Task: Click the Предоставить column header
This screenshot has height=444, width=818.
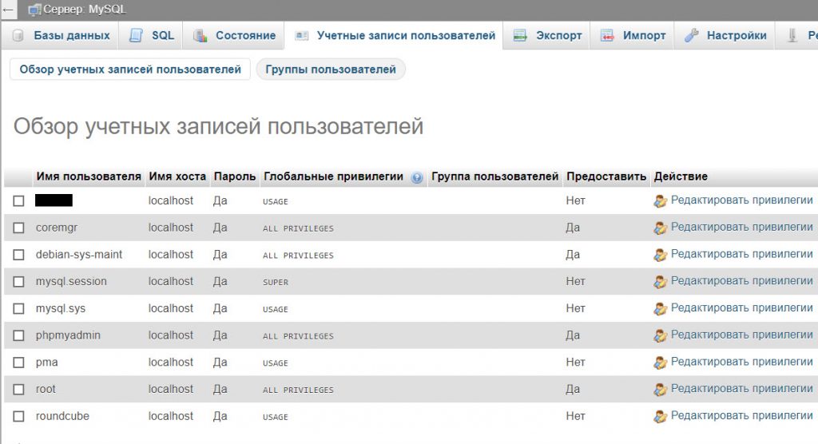Action: tap(606, 176)
